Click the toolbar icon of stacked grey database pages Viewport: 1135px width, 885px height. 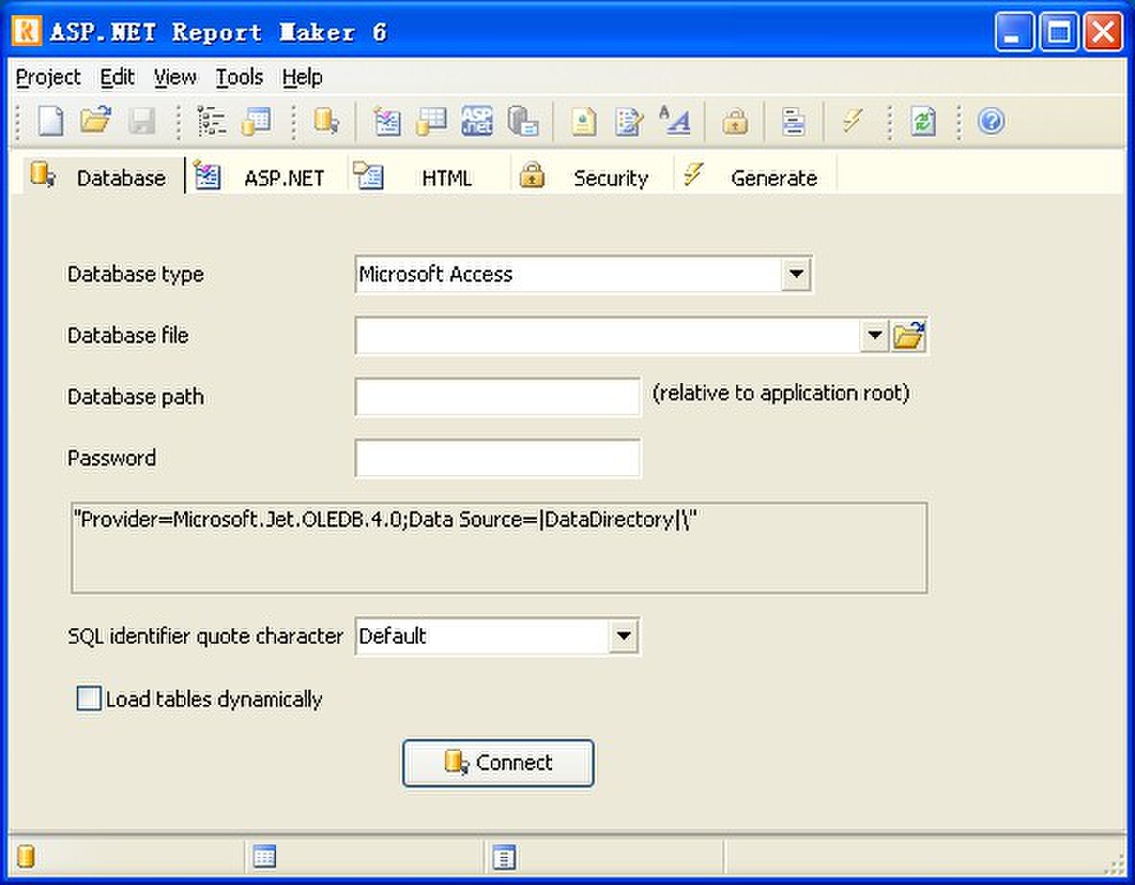[x=521, y=121]
